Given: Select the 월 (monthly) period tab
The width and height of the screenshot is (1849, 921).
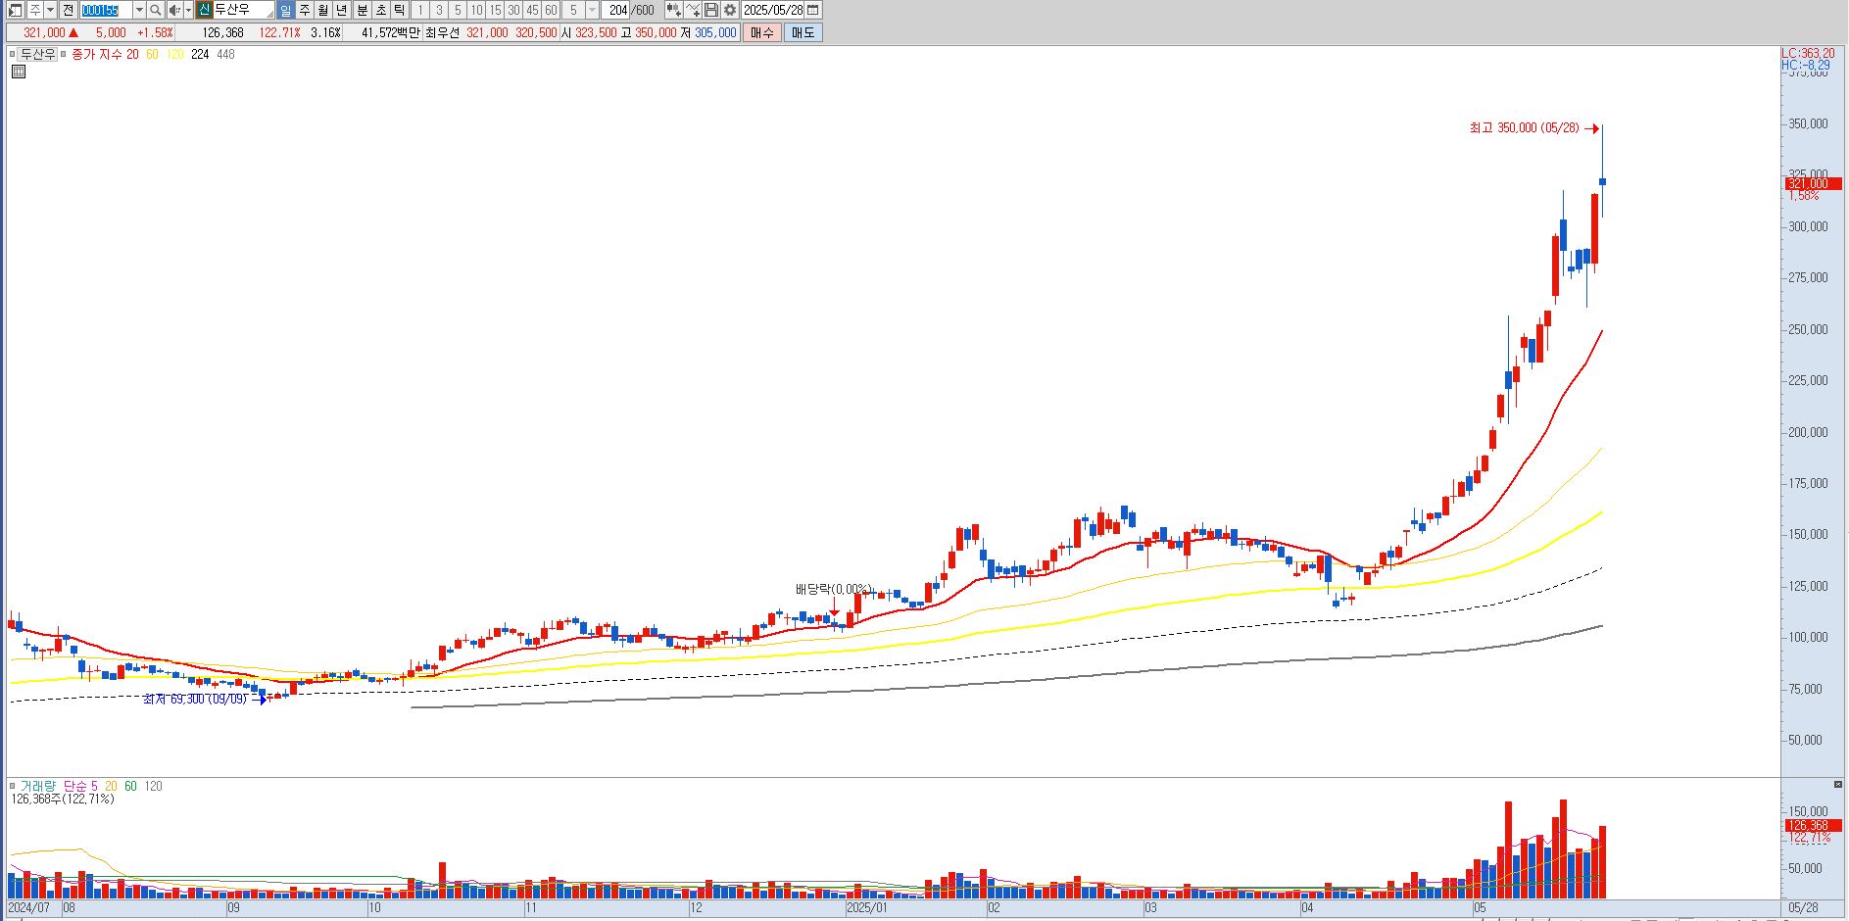Looking at the screenshot, I should (322, 10).
